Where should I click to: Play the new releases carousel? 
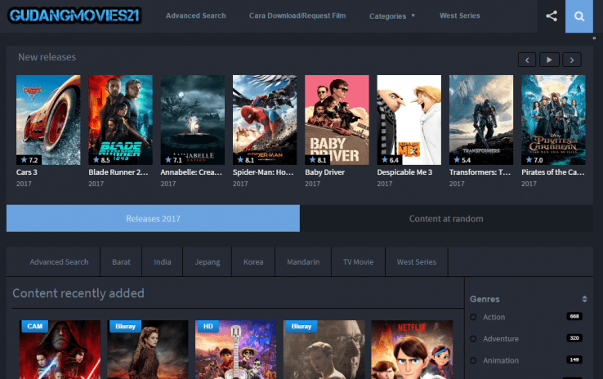pos(549,60)
